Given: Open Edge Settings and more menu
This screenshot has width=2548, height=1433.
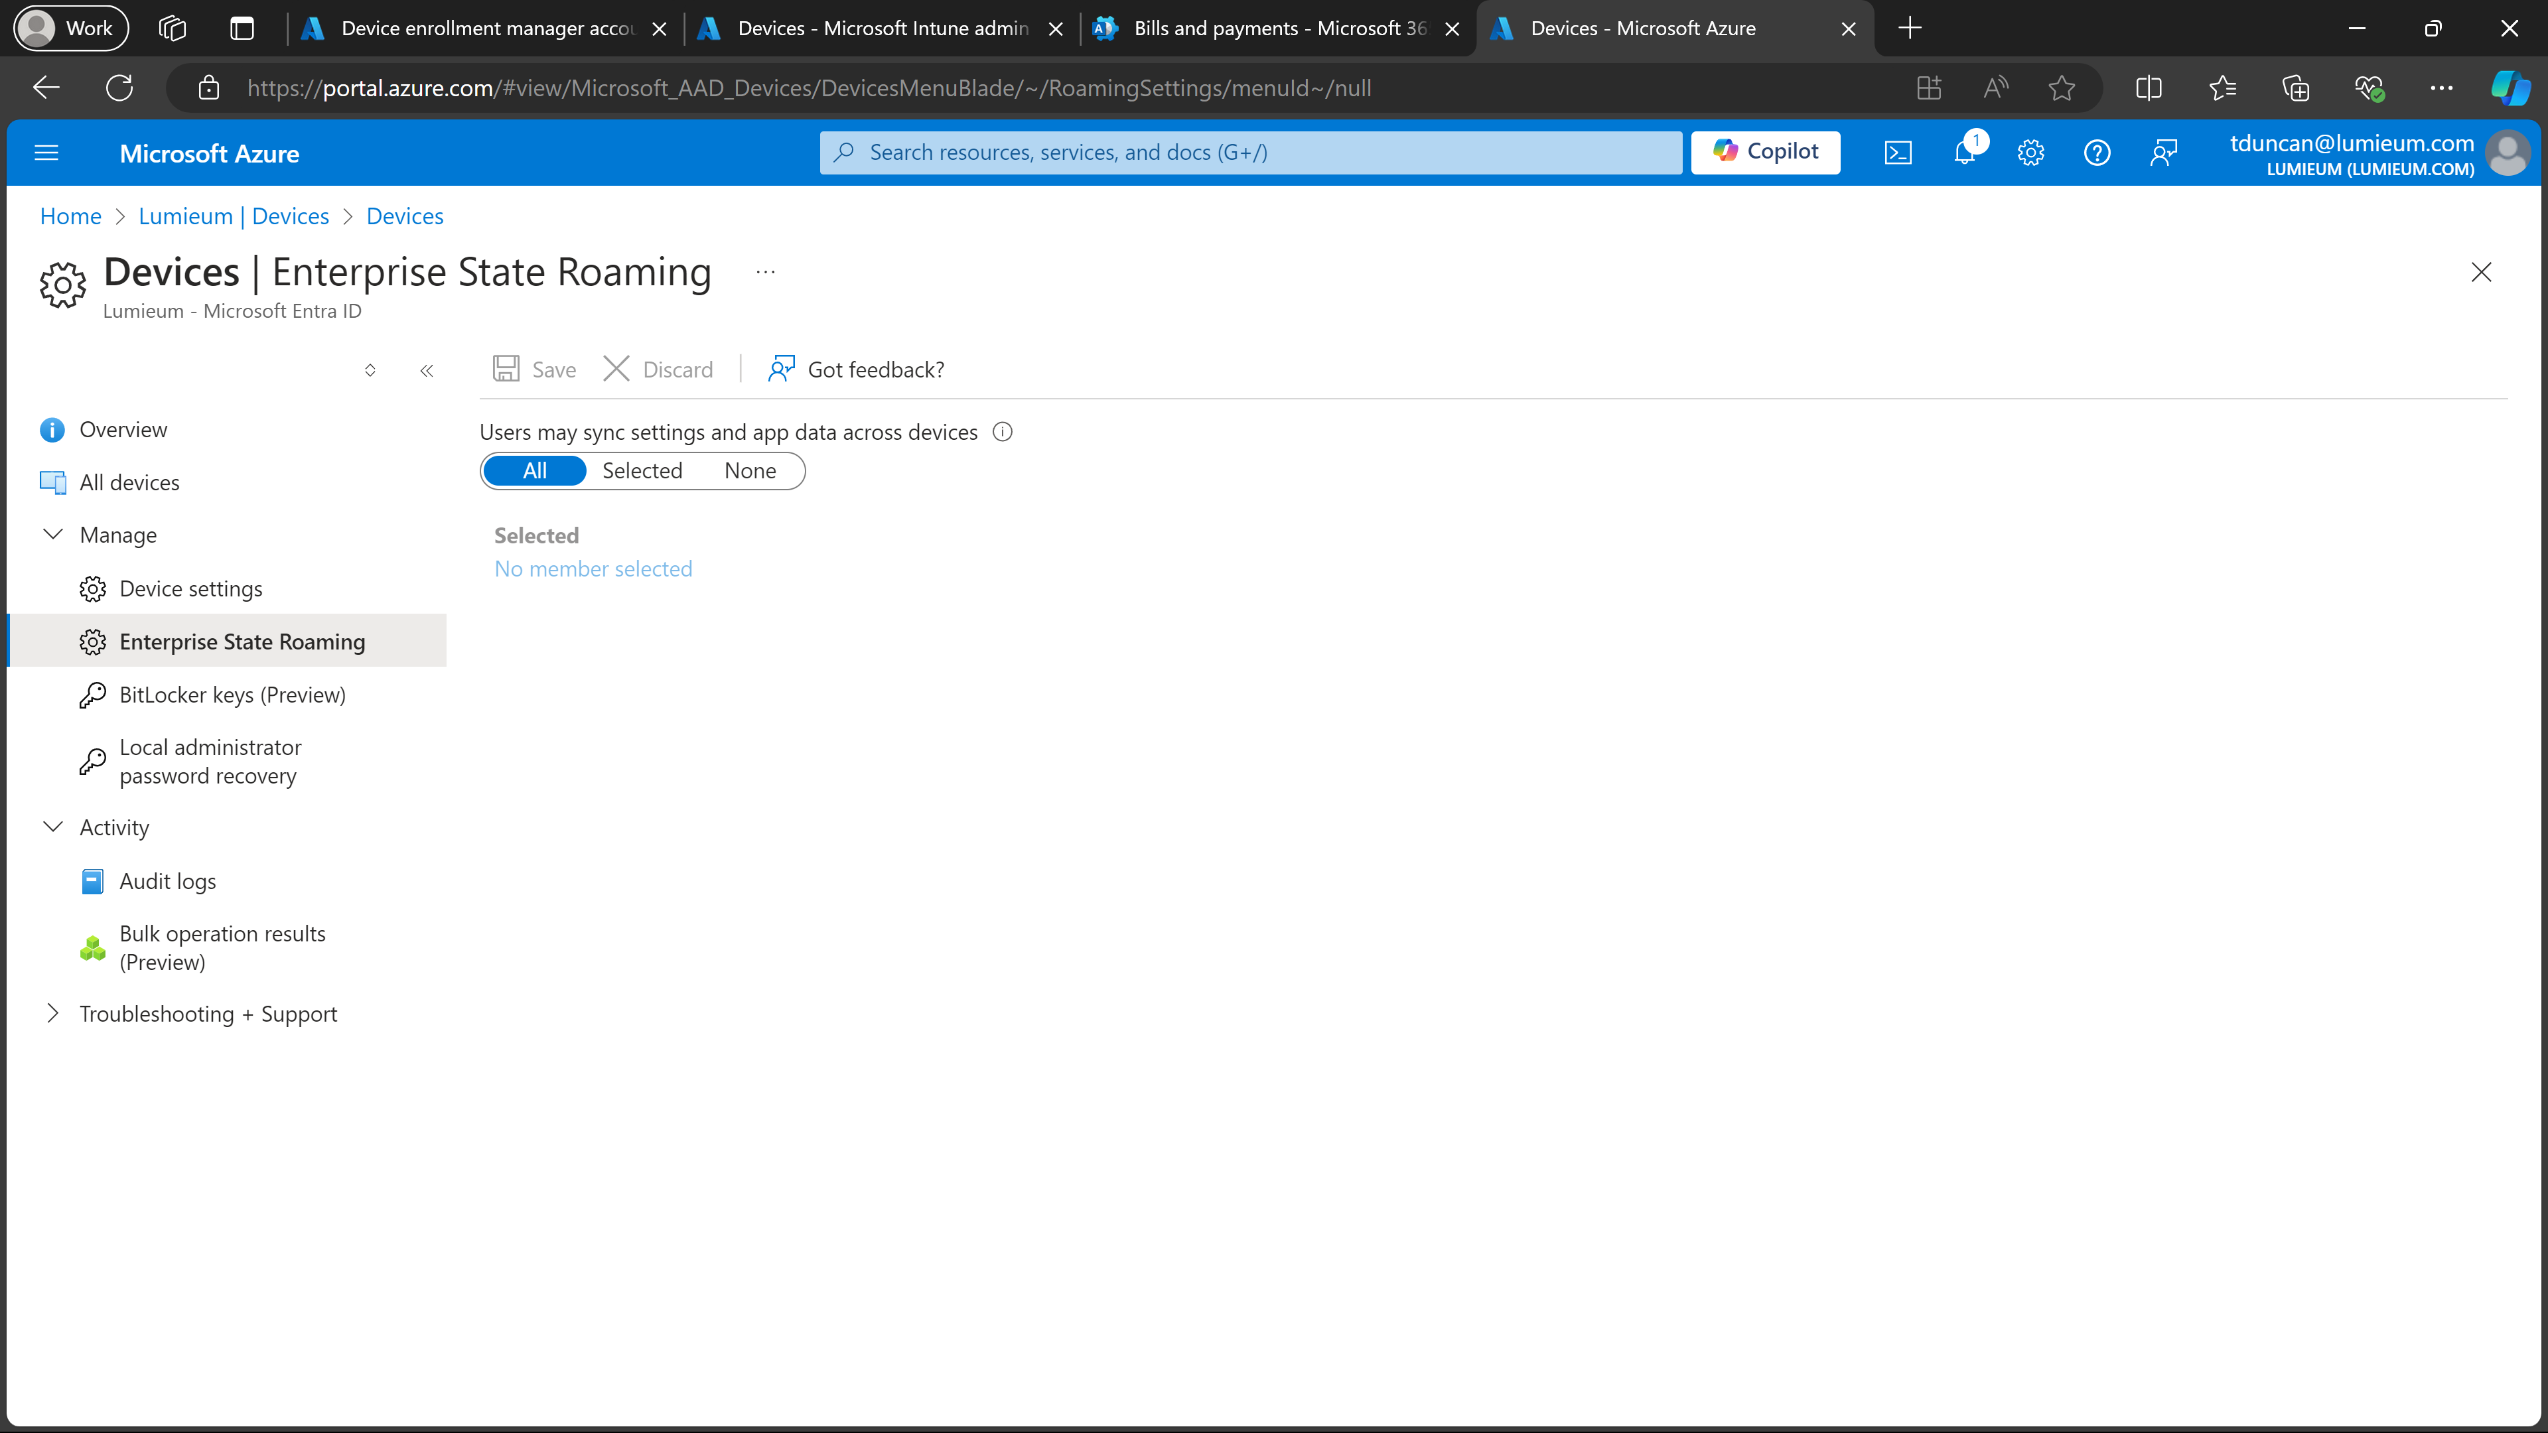Looking at the screenshot, I should click(2441, 88).
